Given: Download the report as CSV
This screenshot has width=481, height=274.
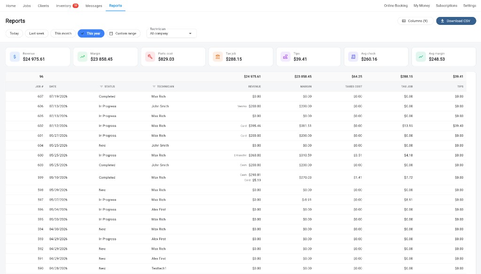Looking at the screenshot, I should [x=456, y=21].
